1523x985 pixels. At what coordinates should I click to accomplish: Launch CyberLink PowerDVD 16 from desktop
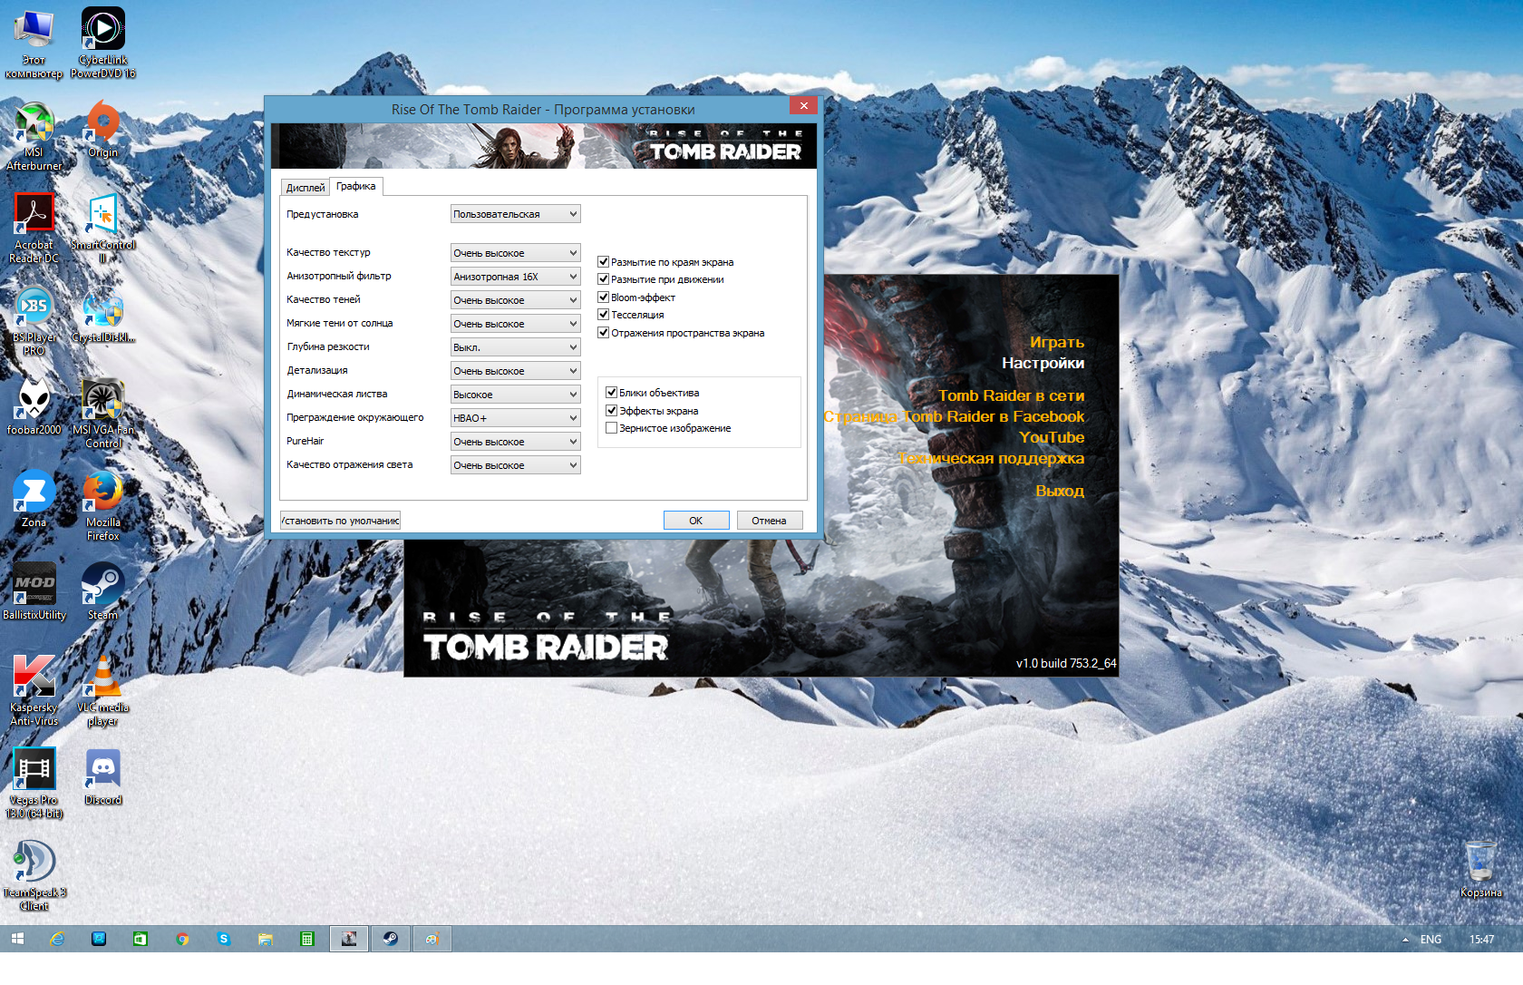(103, 43)
